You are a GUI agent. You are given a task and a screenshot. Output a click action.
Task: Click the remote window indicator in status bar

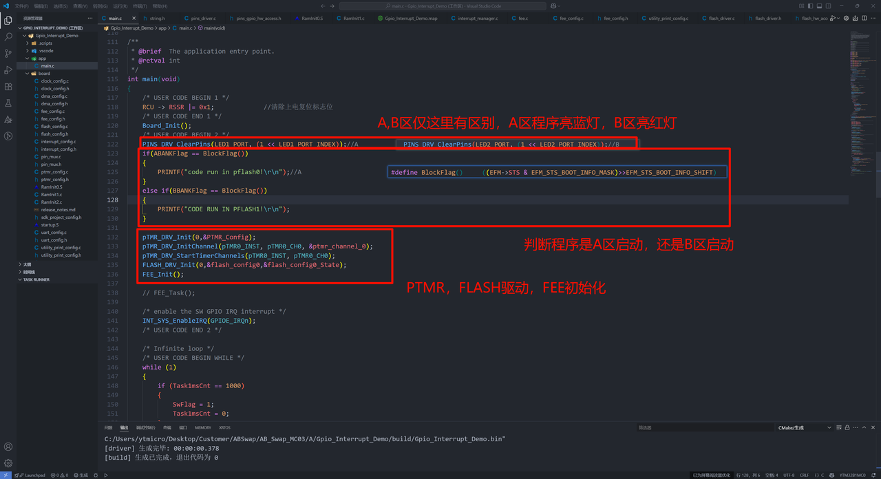pyautogui.click(x=6, y=475)
